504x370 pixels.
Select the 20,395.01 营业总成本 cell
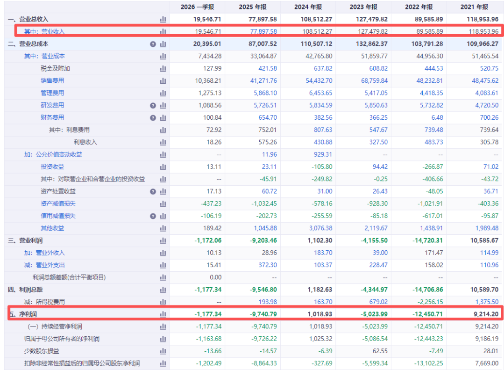point(207,44)
